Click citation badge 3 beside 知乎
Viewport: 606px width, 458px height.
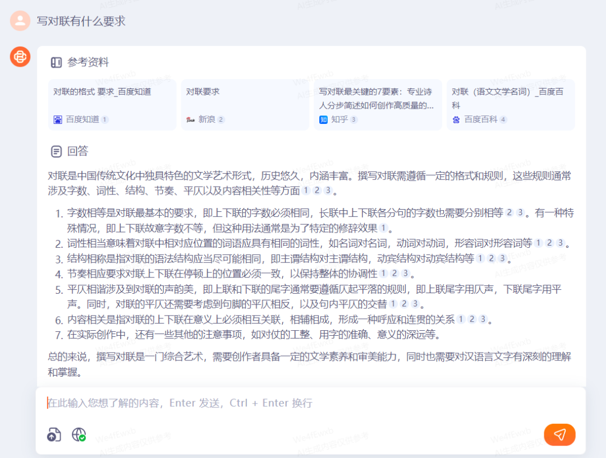point(353,120)
